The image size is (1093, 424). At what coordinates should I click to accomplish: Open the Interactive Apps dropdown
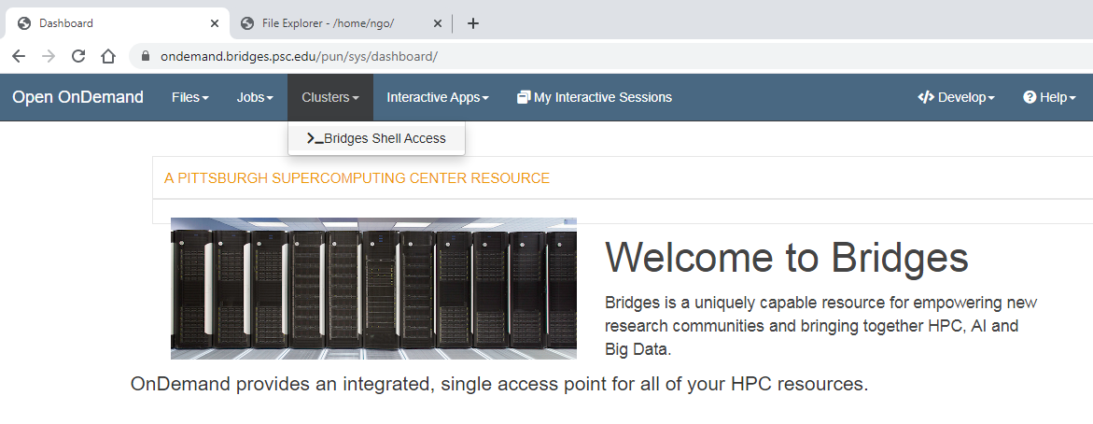point(437,97)
